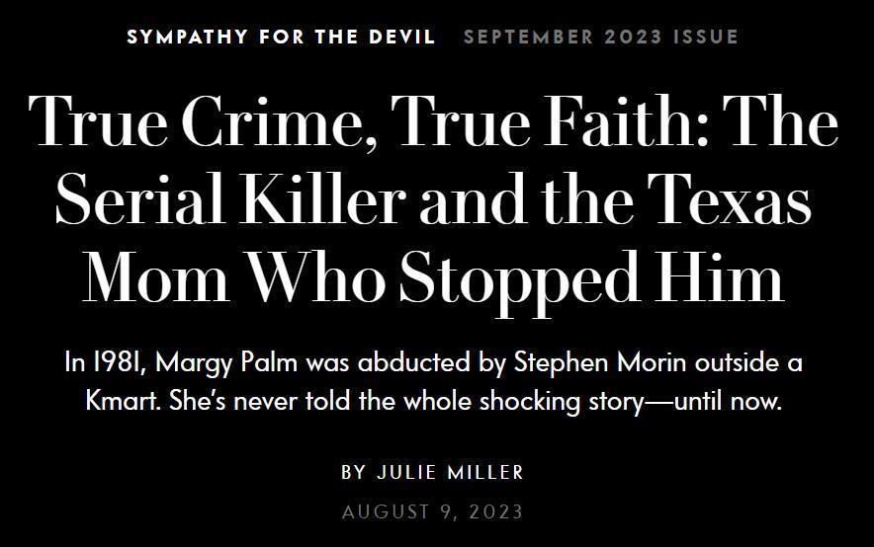Click the word "BY" before the author
The image size is (874, 547).
pos(353,472)
